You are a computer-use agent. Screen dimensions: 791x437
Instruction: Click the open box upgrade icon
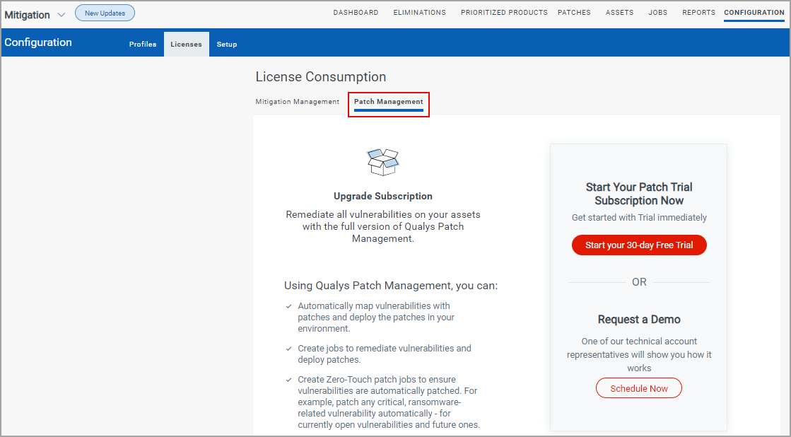pyautogui.click(x=383, y=162)
